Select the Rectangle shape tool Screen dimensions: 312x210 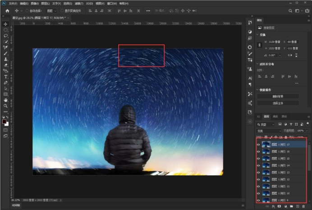(5, 94)
